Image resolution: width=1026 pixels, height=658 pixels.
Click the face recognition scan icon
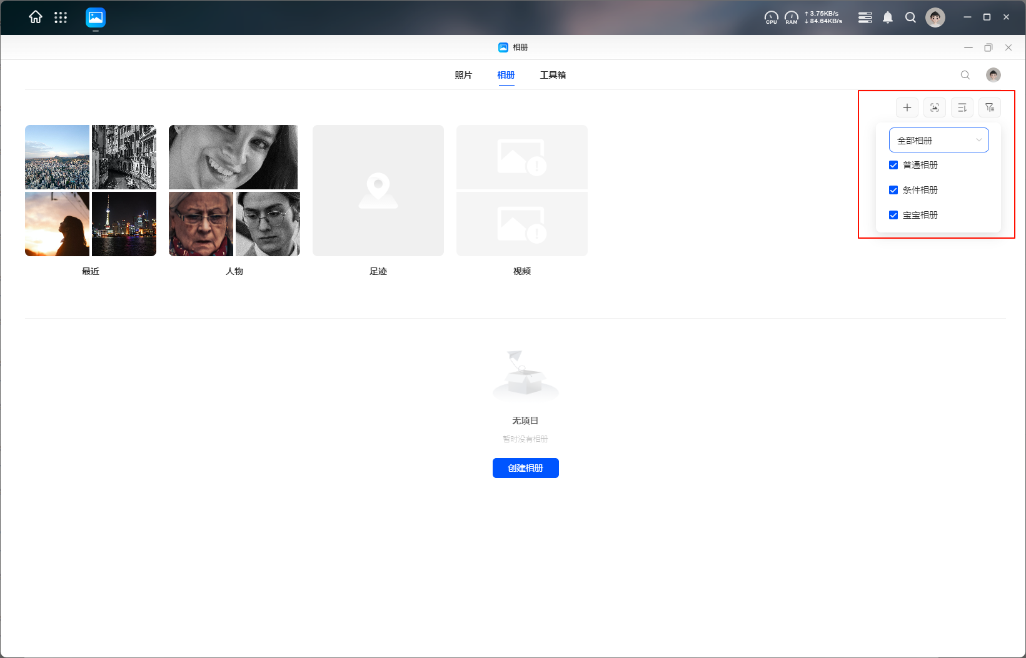click(935, 107)
